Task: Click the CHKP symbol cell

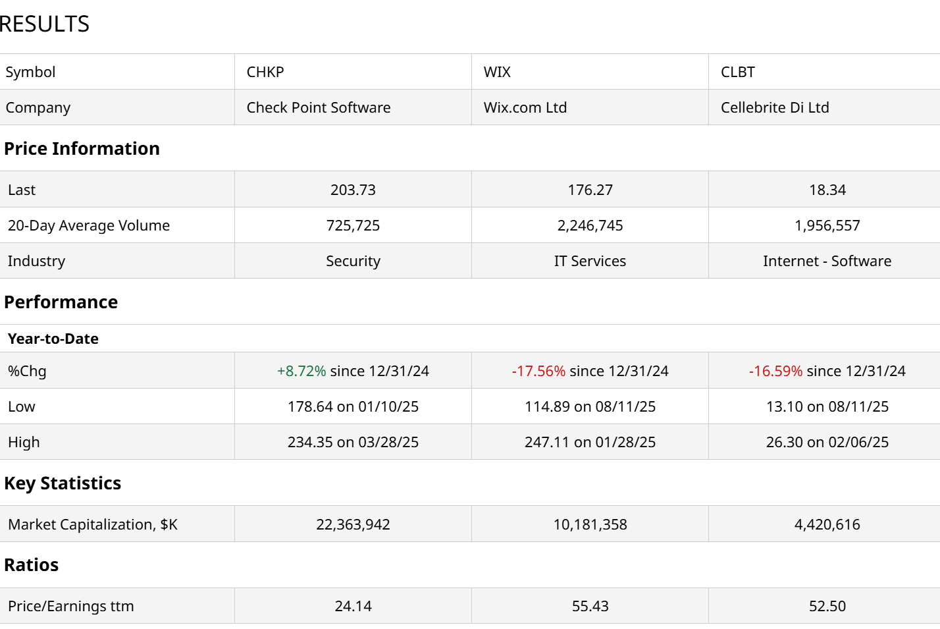Action: tap(265, 72)
